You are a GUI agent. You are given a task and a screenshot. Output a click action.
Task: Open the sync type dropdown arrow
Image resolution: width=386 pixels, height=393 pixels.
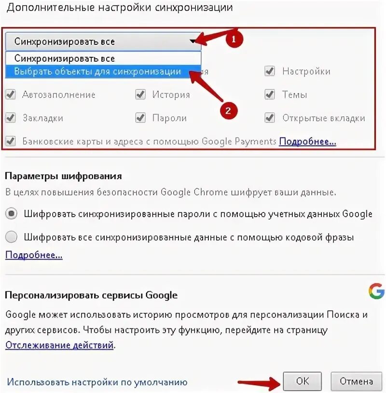[x=193, y=41]
